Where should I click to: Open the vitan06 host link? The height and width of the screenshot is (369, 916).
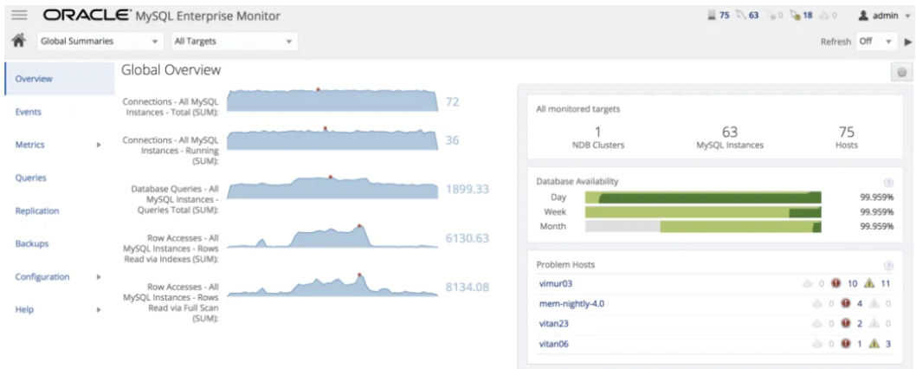coord(553,344)
